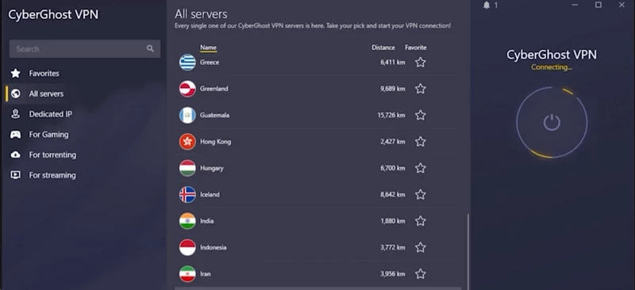Pick the Indonesia server entry
Screen dimensions: 635x290
tap(317, 247)
